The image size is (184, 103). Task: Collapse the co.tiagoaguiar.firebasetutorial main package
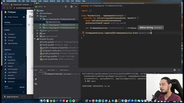(41, 19)
